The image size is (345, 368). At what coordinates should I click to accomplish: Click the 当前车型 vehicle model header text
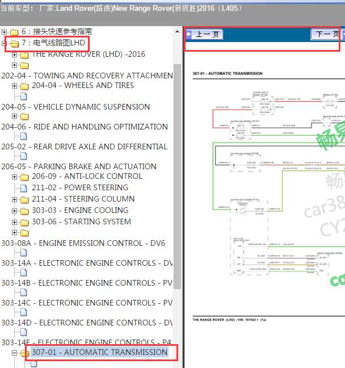coord(121,9)
